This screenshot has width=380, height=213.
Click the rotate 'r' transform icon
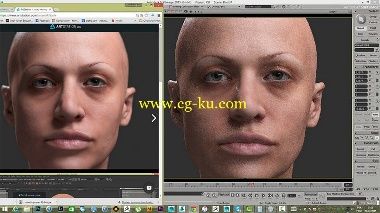click(377, 86)
